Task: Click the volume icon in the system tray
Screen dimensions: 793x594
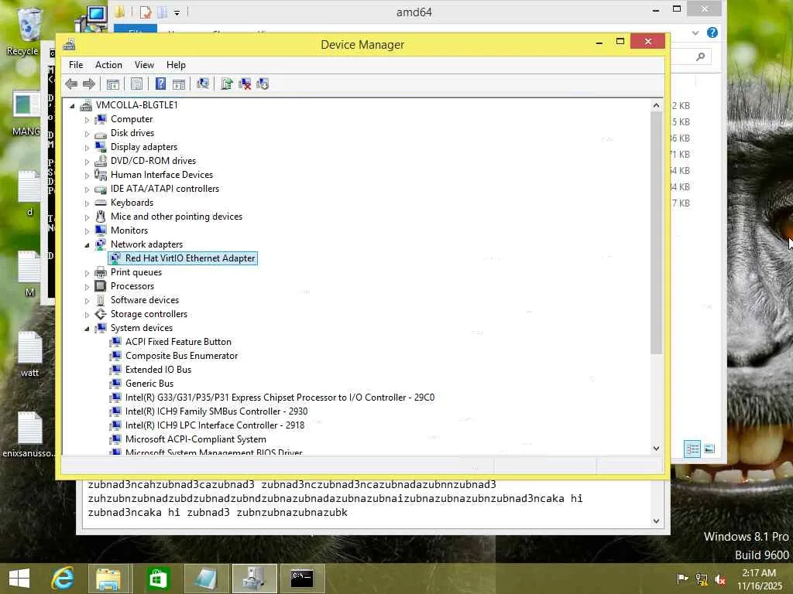Action: [x=720, y=579]
